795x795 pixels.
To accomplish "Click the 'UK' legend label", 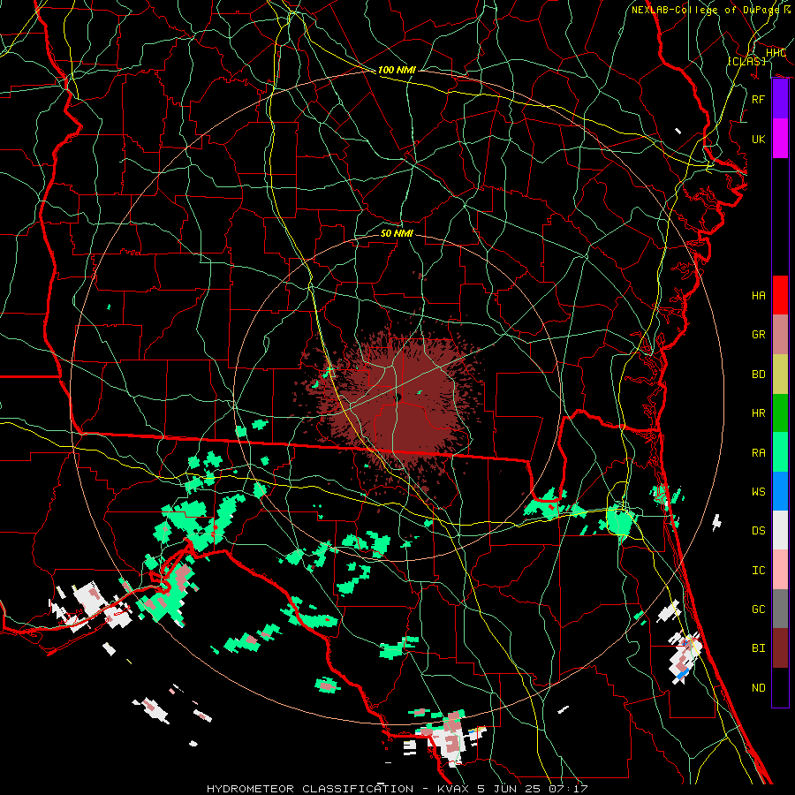I will coord(759,139).
